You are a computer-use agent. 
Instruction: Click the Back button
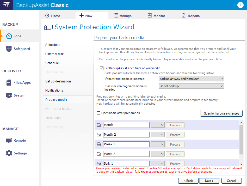(188, 181)
